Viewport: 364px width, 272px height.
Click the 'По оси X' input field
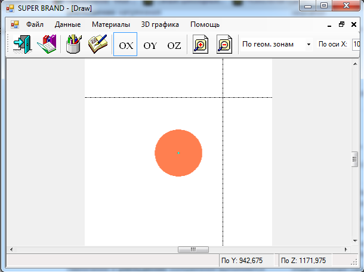tap(356, 44)
